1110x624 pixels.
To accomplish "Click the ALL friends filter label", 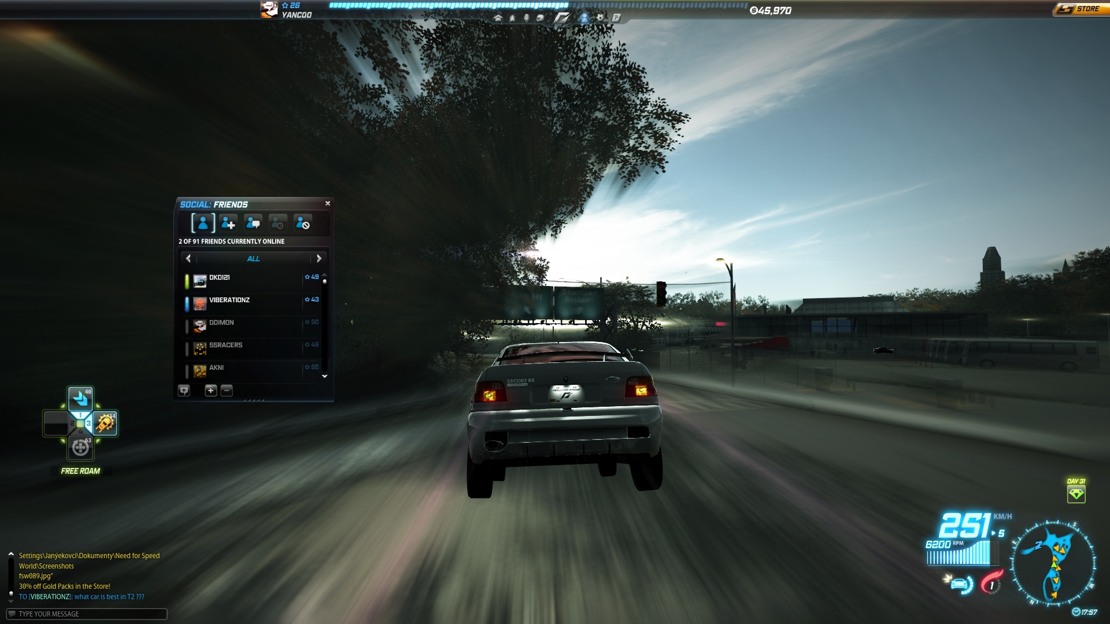I will tap(253, 259).
